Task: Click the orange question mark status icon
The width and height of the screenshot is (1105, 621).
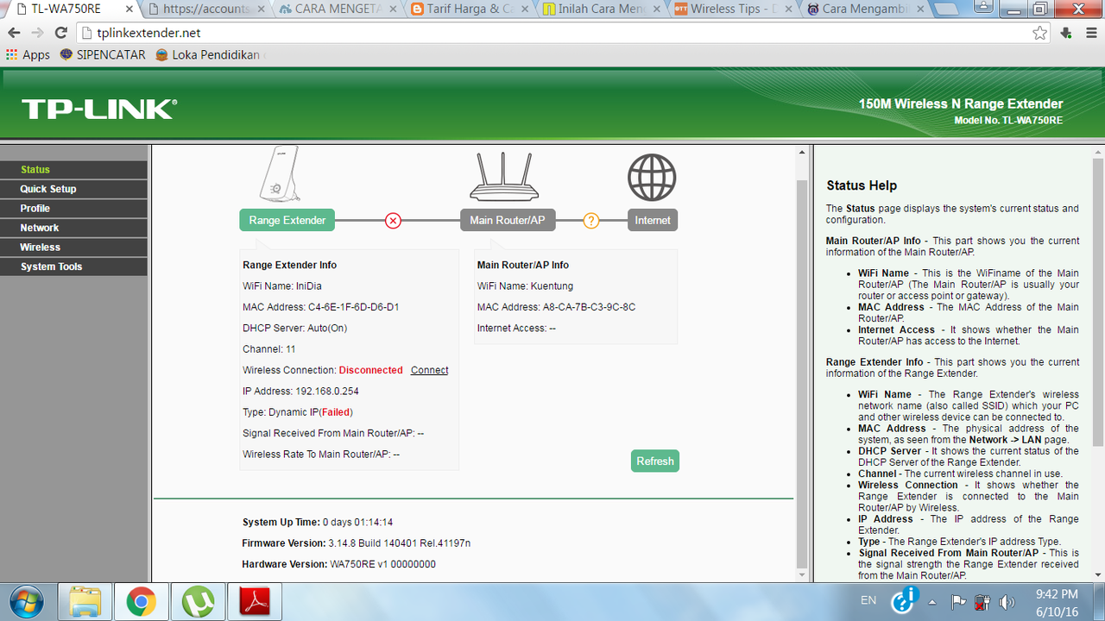Action: click(591, 221)
